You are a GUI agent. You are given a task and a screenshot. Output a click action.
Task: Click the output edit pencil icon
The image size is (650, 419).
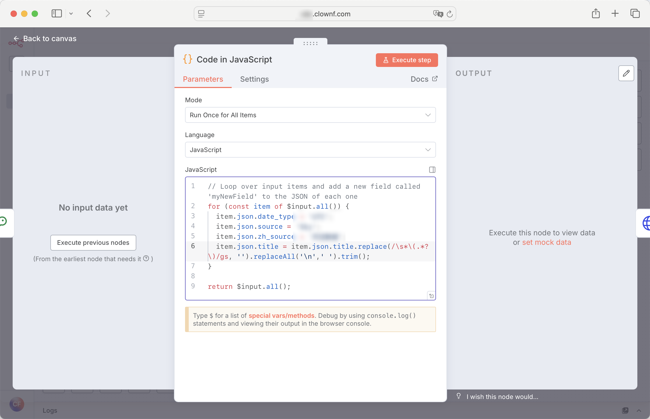click(626, 73)
